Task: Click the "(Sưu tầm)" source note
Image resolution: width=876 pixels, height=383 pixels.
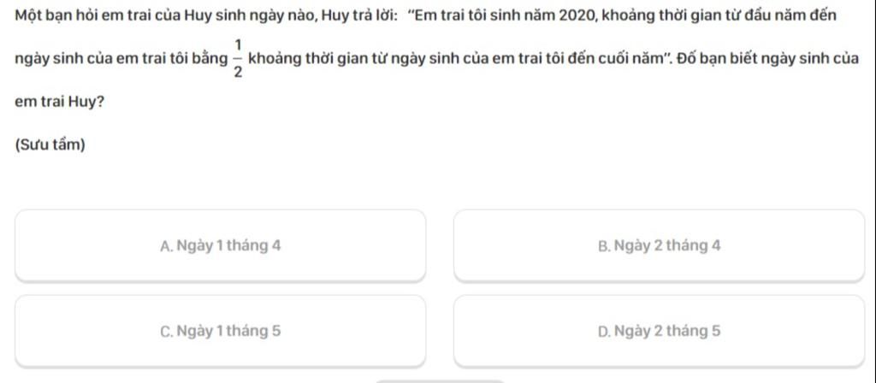Action: (x=50, y=145)
